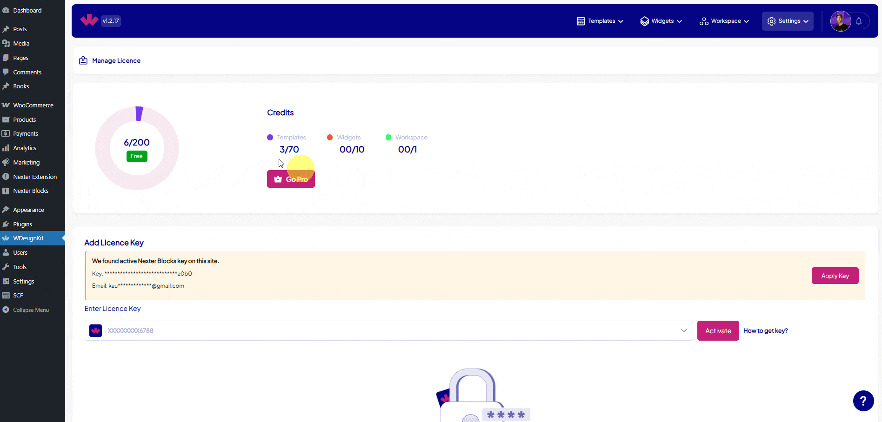This screenshot has width=882, height=422.
Task: Expand the Widgets header dropdown
Action: coord(661,21)
